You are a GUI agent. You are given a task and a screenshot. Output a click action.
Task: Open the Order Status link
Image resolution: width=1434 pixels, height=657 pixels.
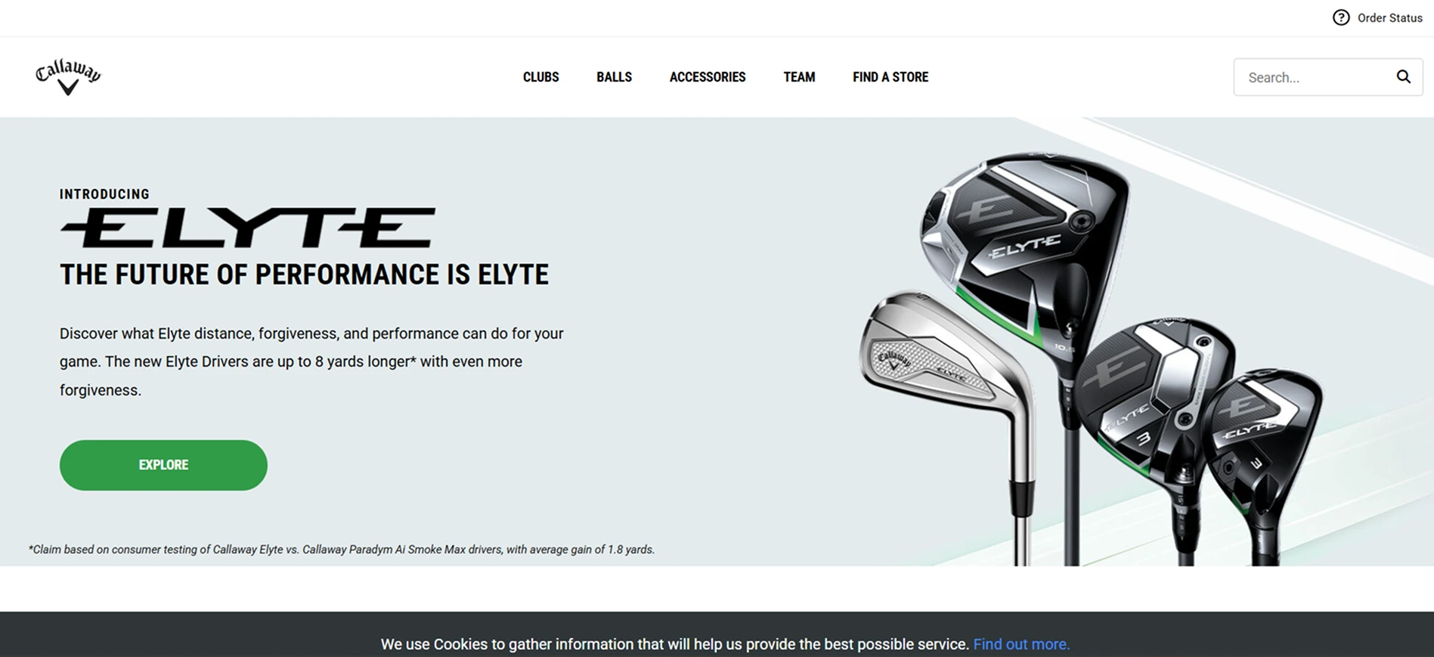(1389, 18)
